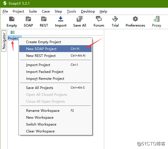
Task: Click the navigator list view icon
Action: 13,32
